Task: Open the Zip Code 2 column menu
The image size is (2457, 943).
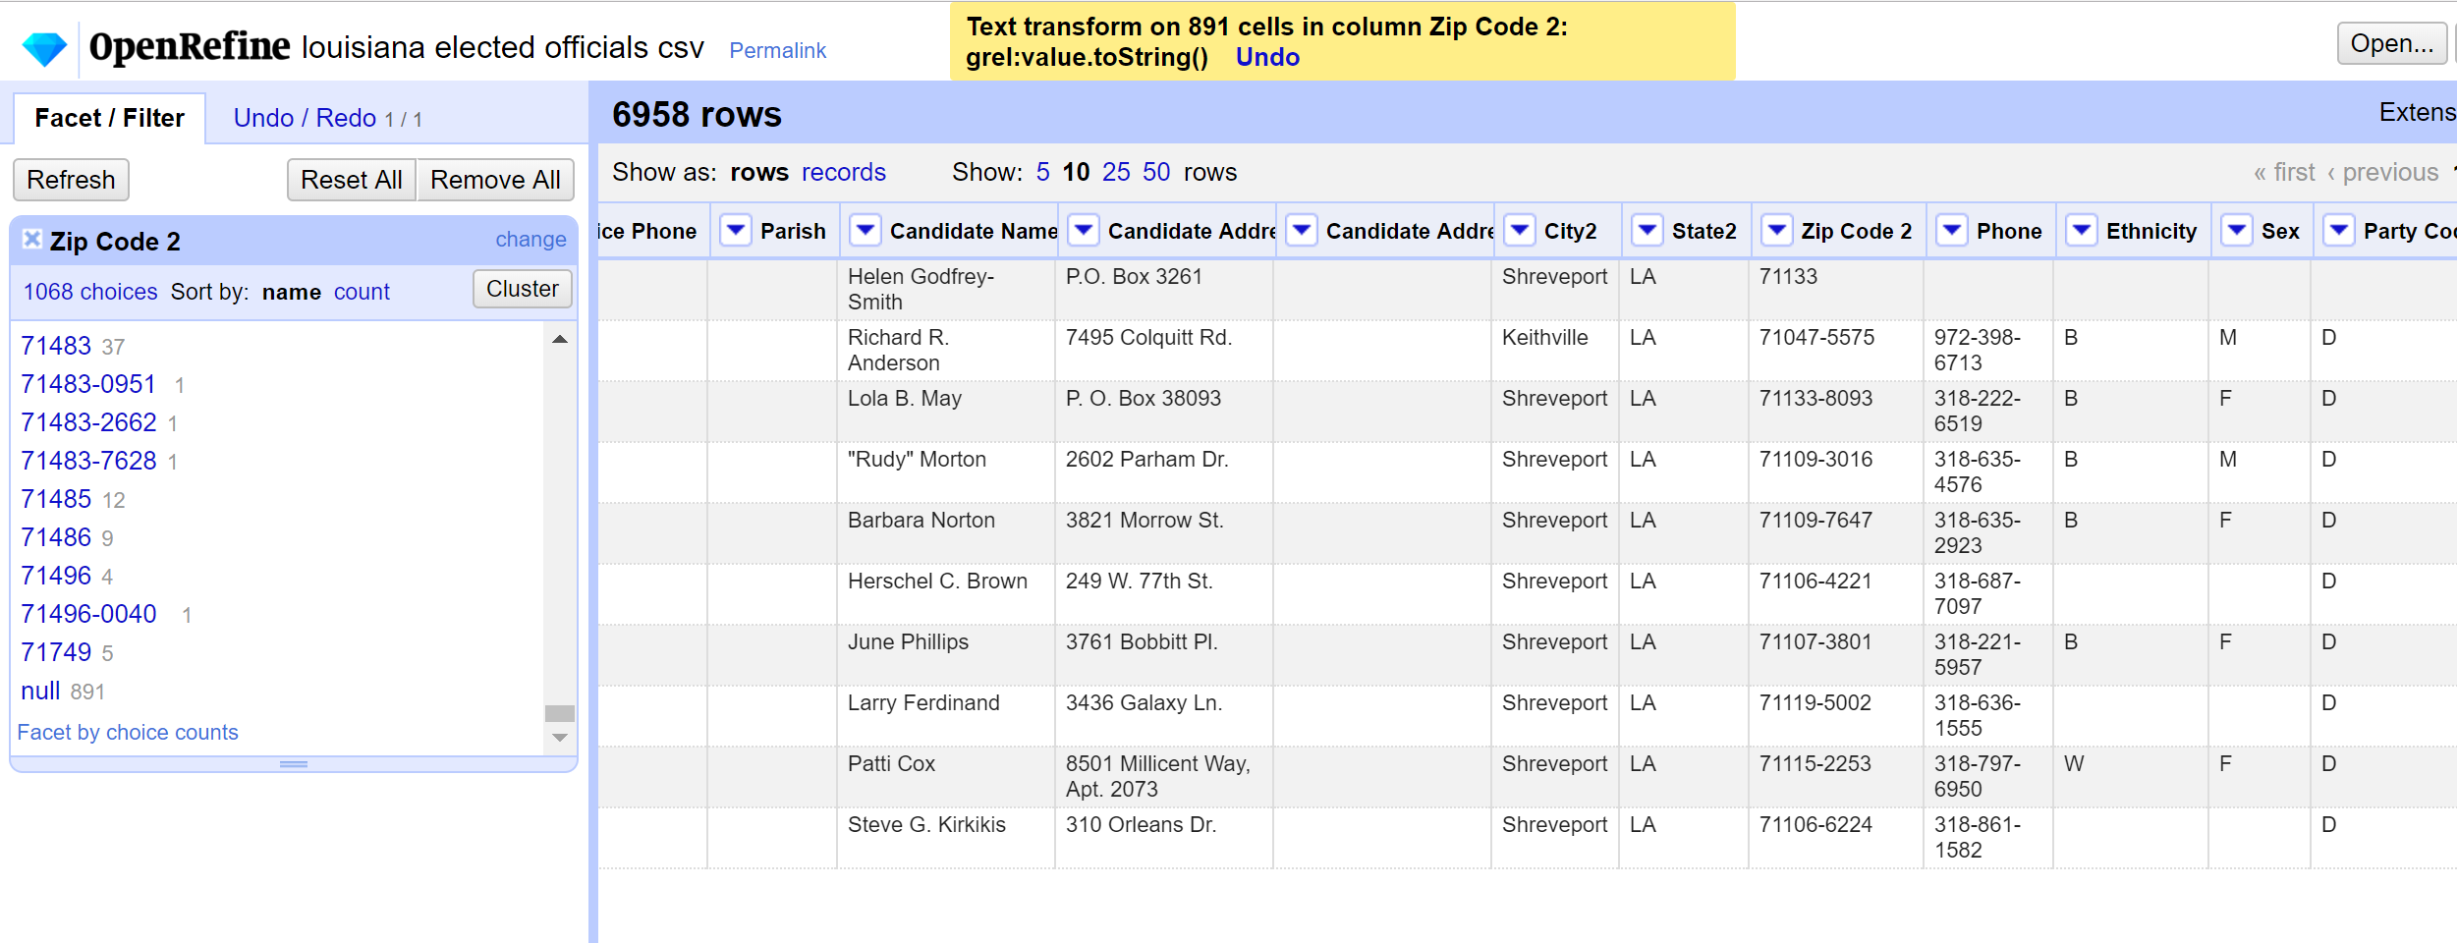Action: coord(1776,231)
